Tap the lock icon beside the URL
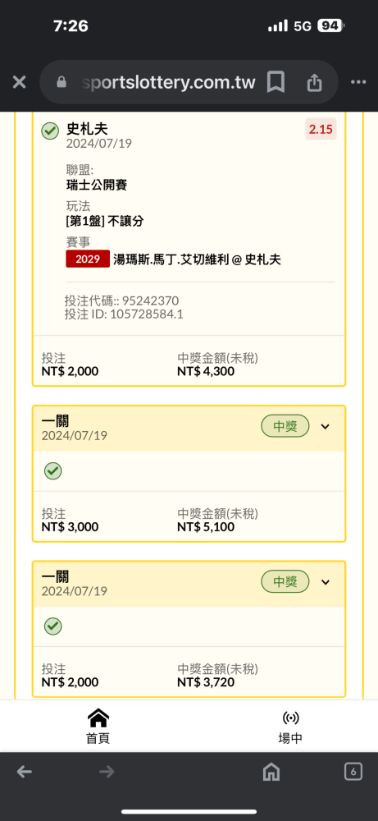This screenshot has height=821, width=378. click(x=61, y=82)
